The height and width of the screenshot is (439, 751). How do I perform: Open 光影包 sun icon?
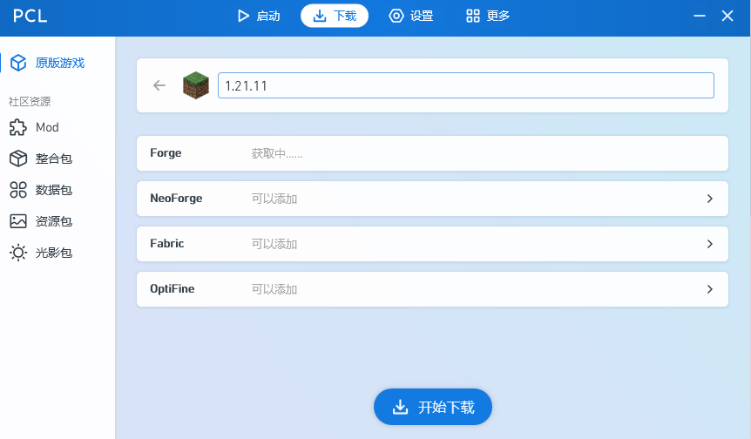click(18, 253)
